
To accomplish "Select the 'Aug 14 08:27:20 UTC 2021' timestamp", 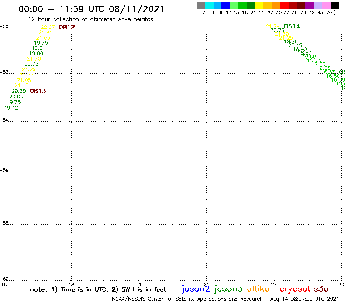I will coord(304,299).
